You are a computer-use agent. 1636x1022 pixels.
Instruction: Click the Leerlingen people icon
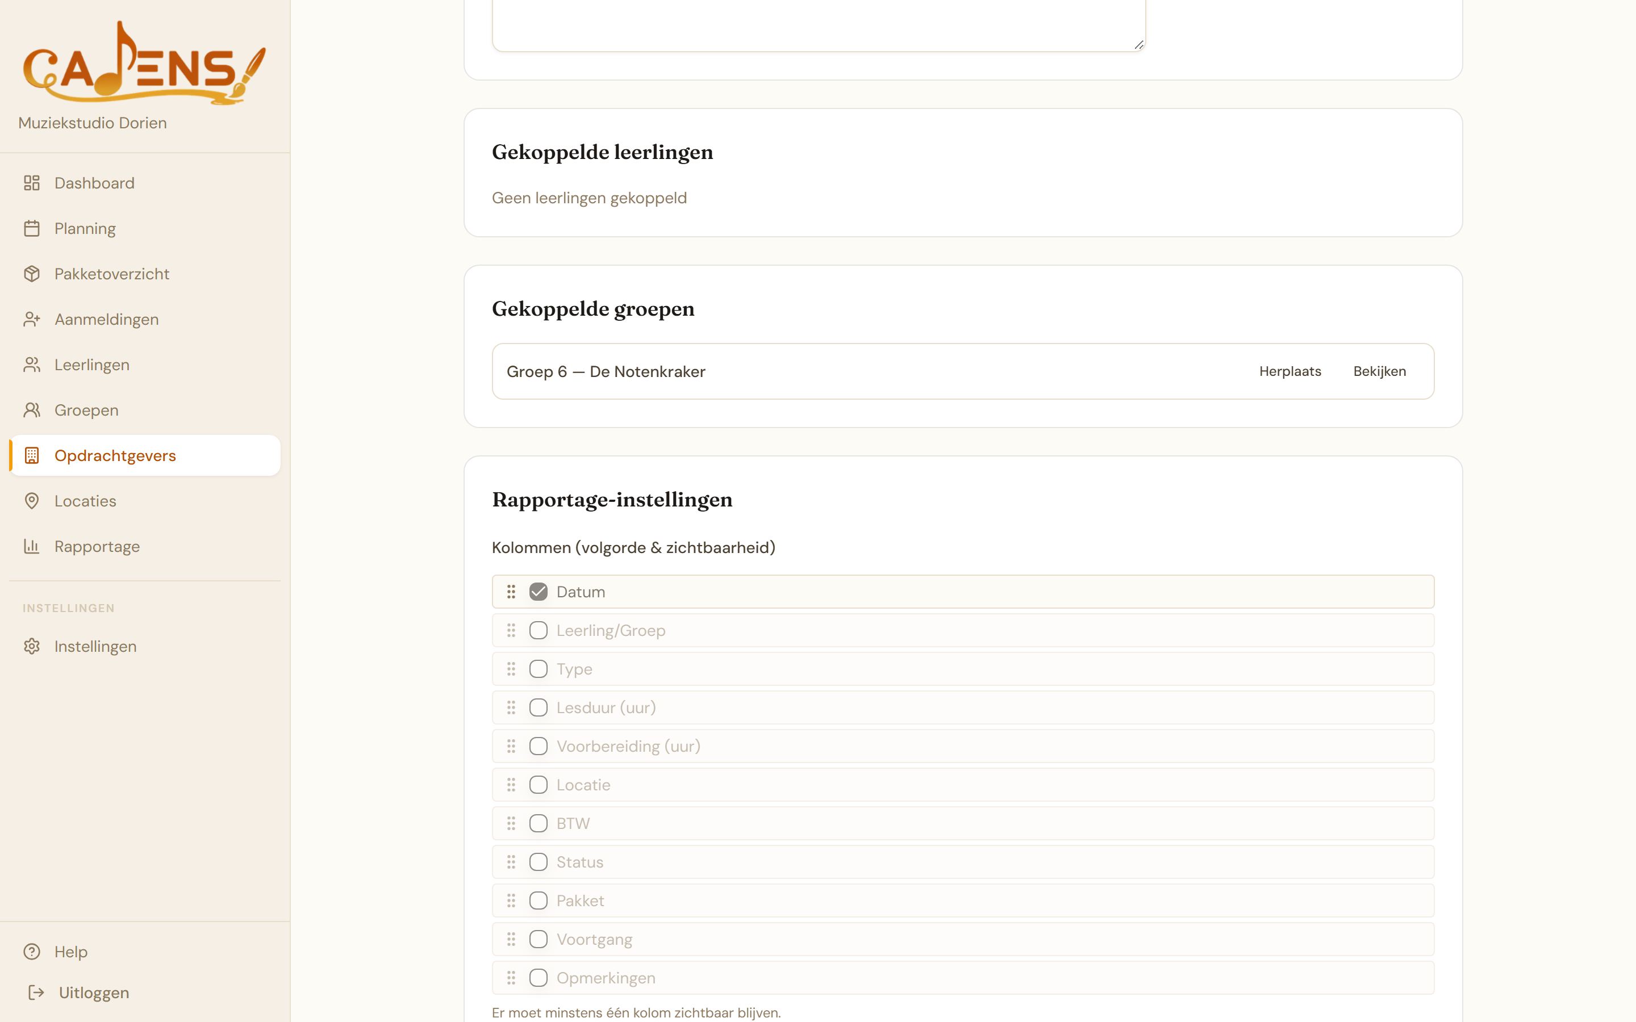click(32, 365)
